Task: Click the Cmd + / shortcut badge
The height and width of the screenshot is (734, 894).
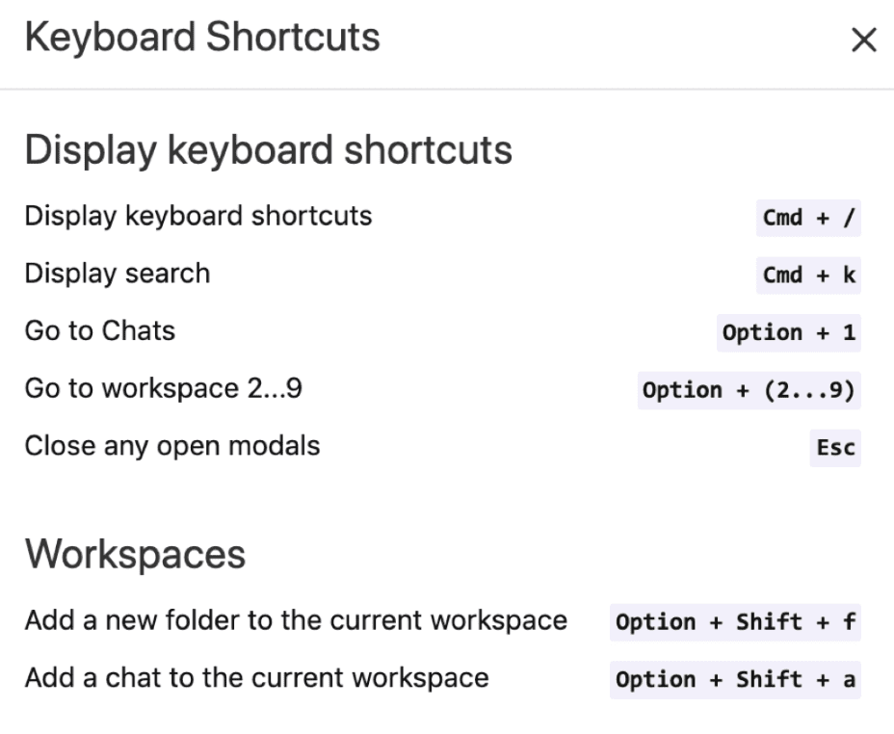Action: click(808, 218)
